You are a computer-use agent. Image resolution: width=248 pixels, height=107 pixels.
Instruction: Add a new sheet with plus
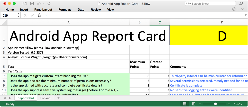[x=59, y=98]
